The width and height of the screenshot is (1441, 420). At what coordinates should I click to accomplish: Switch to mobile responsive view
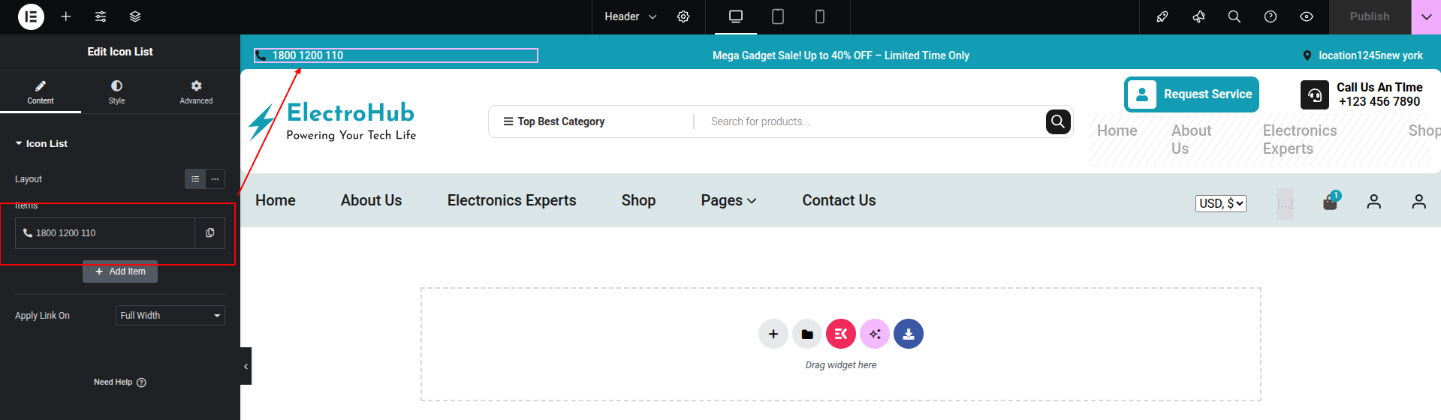(820, 16)
